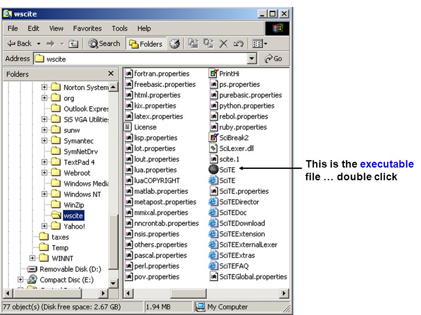Click the Go button
The height and width of the screenshot is (315, 421).
[273, 58]
